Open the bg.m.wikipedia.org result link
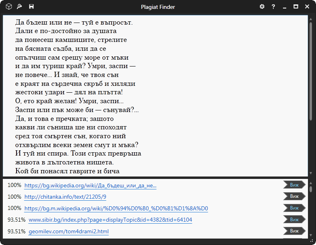 116,208
